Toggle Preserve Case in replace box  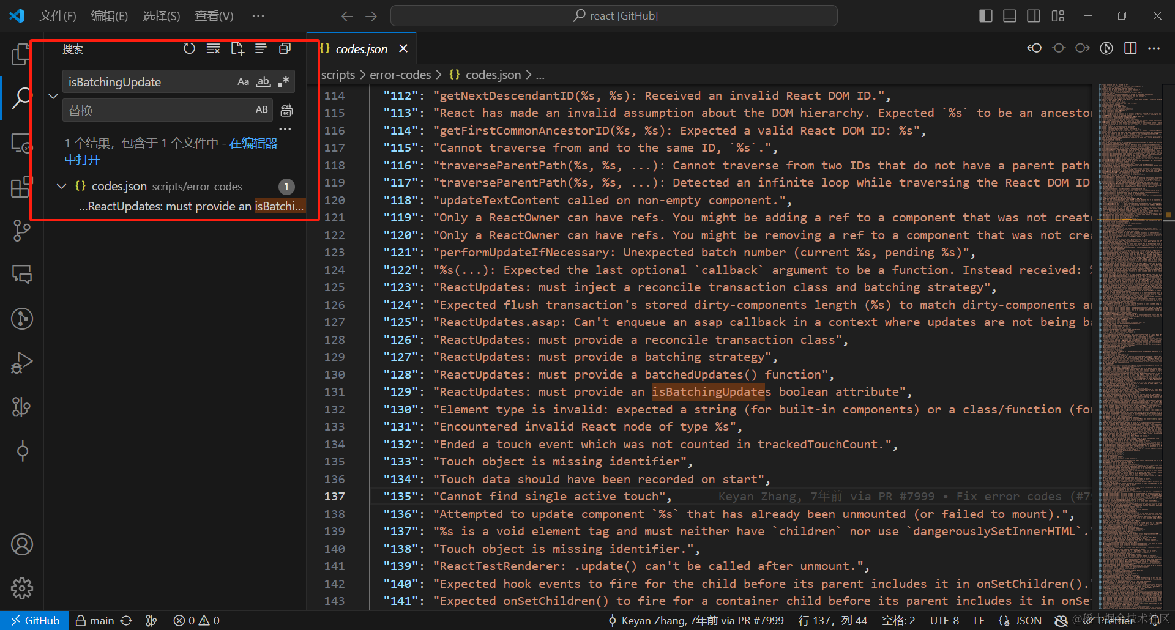pos(261,110)
